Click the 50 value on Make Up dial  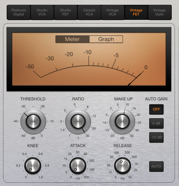(x=132, y=136)
